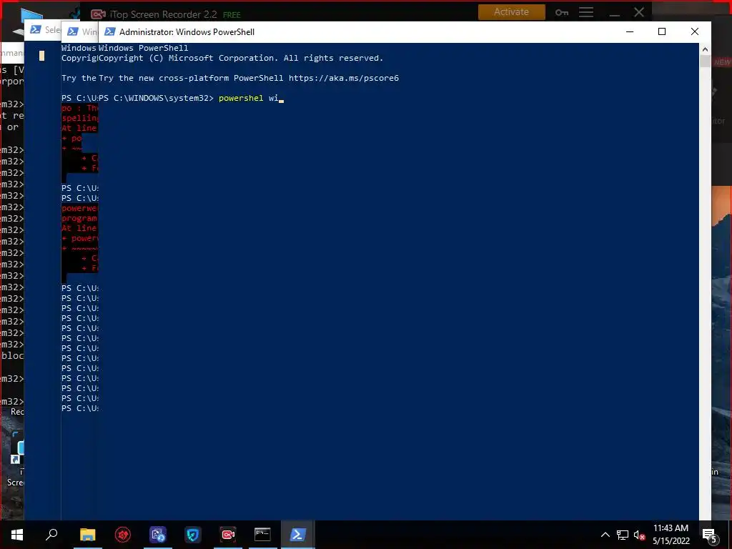Click the 'Administrator: Windows PowerShell' title text
732x549 pixels.
point(187,31)
